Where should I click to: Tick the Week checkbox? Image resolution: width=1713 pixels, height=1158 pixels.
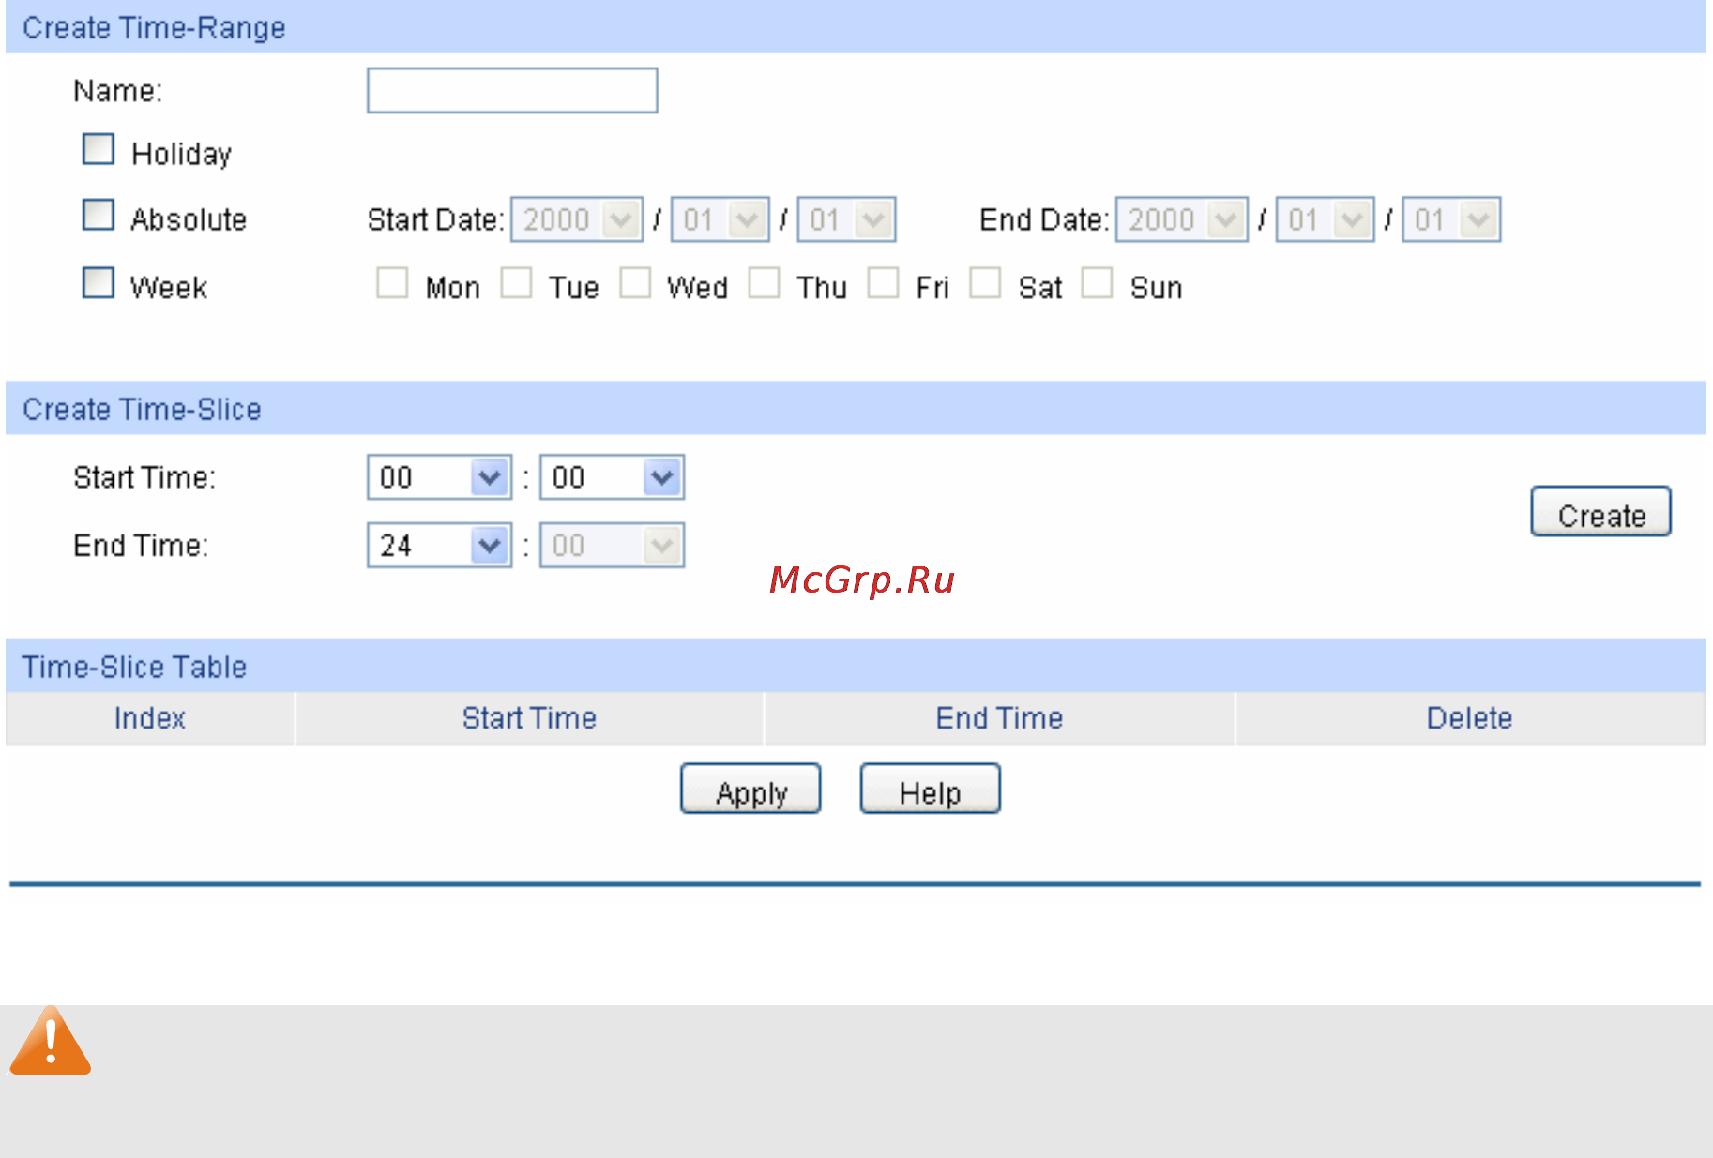coord(99,283)
